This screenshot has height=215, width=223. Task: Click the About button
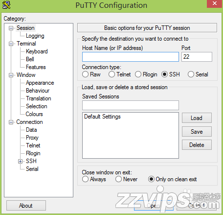click(x=26, y=206)
